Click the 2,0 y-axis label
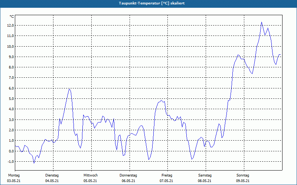Screen dimensions: 297x185 12,130
